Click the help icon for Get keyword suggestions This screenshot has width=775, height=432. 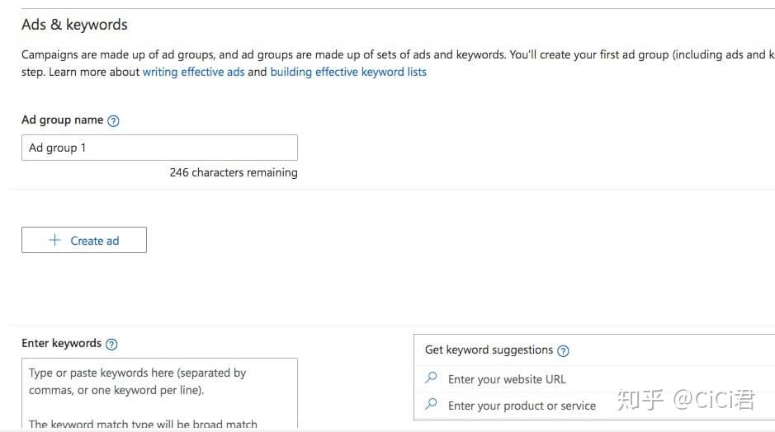pyautogui.click(x=564, y=350)
